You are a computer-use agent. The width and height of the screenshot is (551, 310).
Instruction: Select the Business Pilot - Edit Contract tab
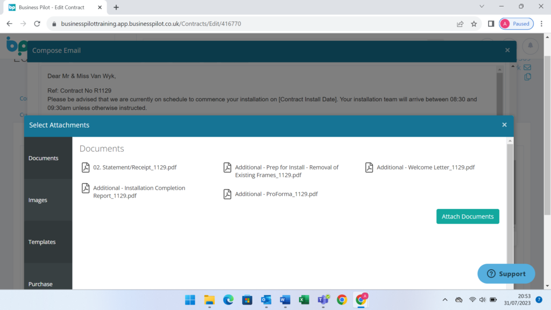(x=54, y=8)
